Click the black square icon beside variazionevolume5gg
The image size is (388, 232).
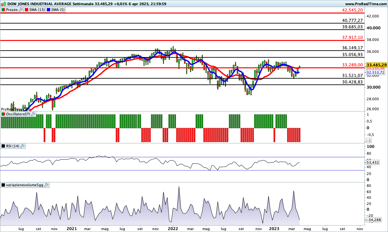[3, 185]
